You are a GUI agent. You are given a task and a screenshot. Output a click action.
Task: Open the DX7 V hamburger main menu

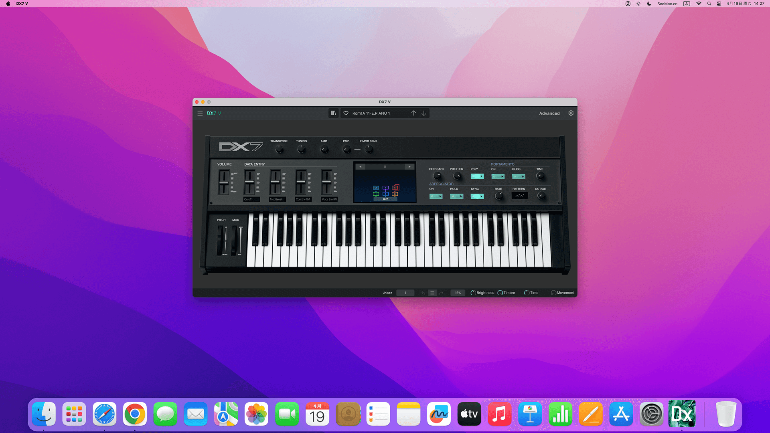pyautogui.click(x=200, y=113)
